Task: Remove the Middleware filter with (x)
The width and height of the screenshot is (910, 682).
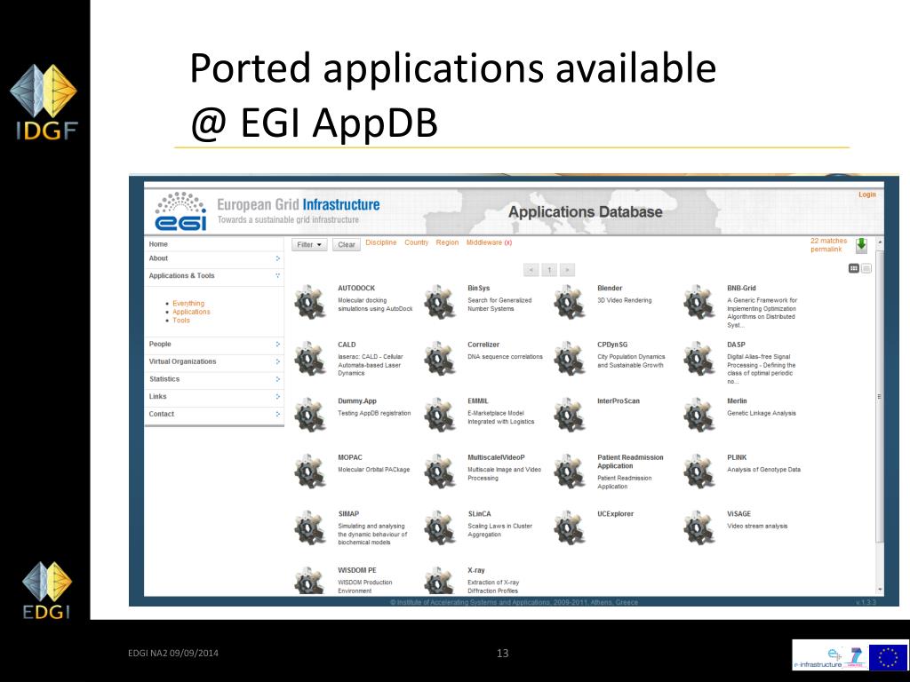Action: coord(507,243)
